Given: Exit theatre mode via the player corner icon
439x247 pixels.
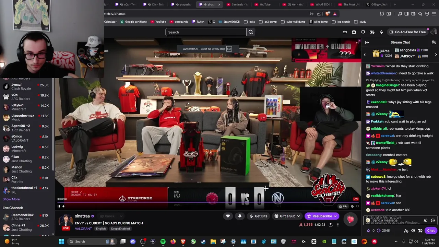Looking at the screenshot, I should pos(357,207).
